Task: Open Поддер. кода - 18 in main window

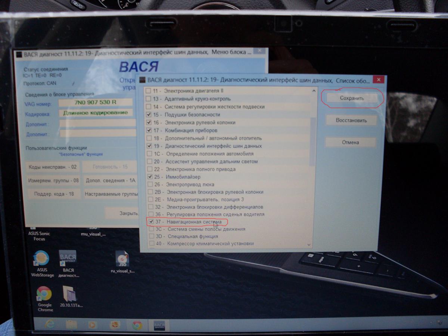Action: pos(54,194)
